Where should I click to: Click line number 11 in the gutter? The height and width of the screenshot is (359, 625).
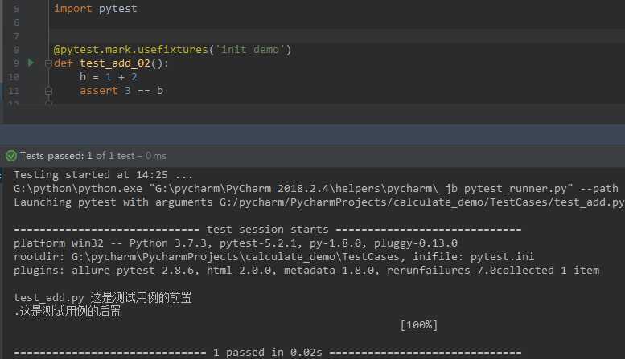[14, 91]
